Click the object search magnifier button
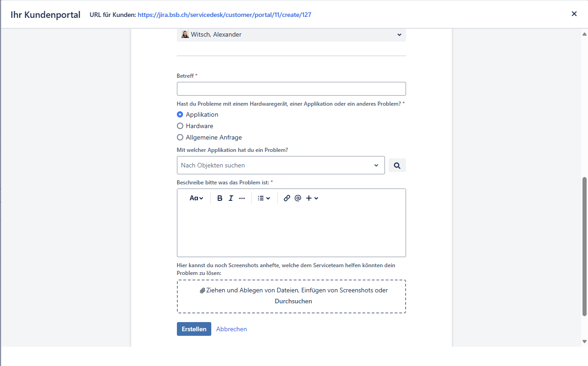The height and width of the screenshot is (366, 588). pyautogui.click(x=397, y=165)
